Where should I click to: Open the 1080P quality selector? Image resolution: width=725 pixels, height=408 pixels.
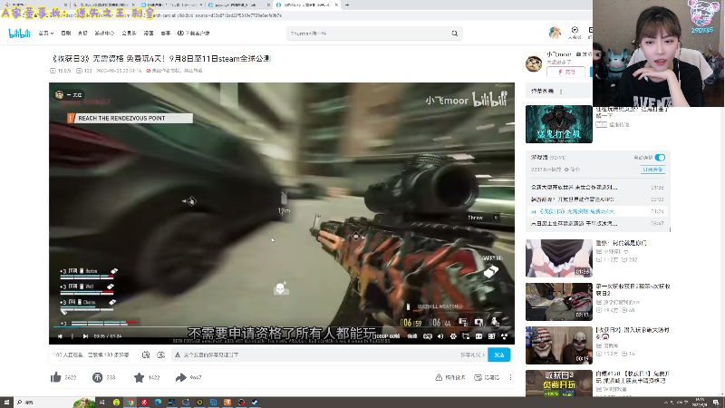388,336
